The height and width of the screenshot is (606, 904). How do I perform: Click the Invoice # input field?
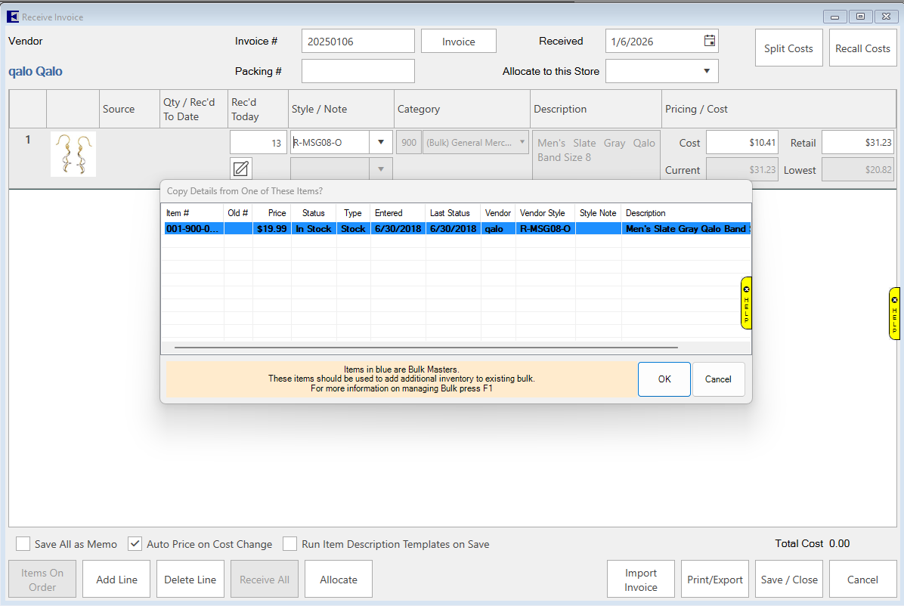pyautogui.click(x=358, y=41)
